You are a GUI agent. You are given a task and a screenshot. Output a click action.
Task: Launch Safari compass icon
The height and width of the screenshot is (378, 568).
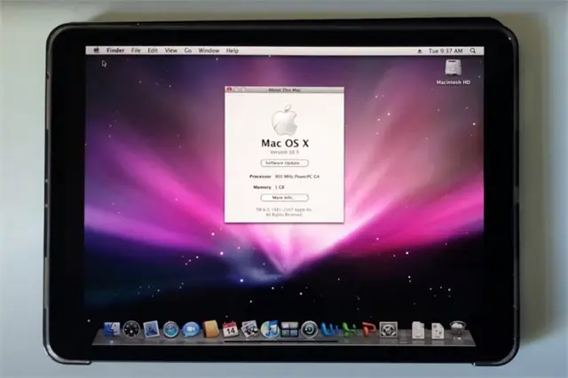[170, 329]
